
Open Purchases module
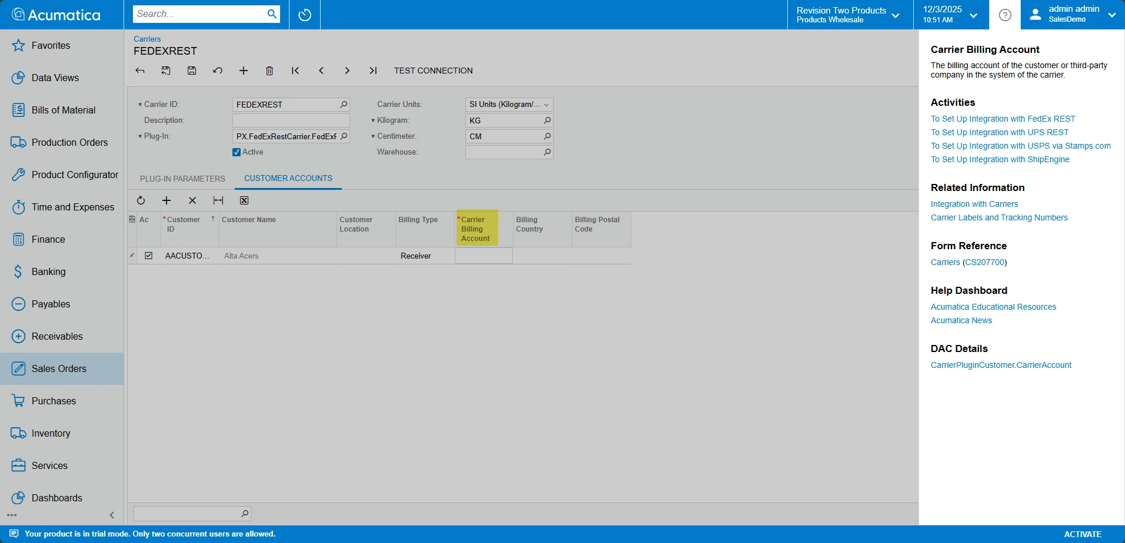point(62,401)
